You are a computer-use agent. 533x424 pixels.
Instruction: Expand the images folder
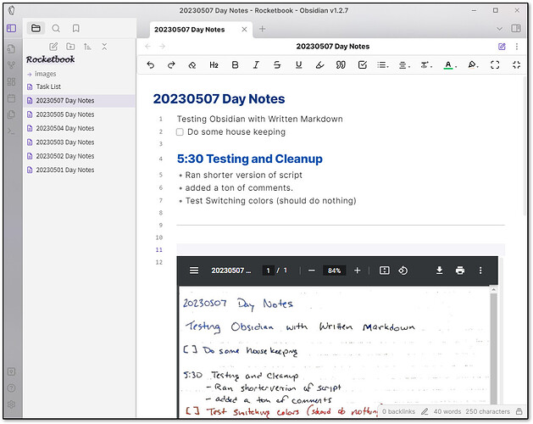click(46, 74)
